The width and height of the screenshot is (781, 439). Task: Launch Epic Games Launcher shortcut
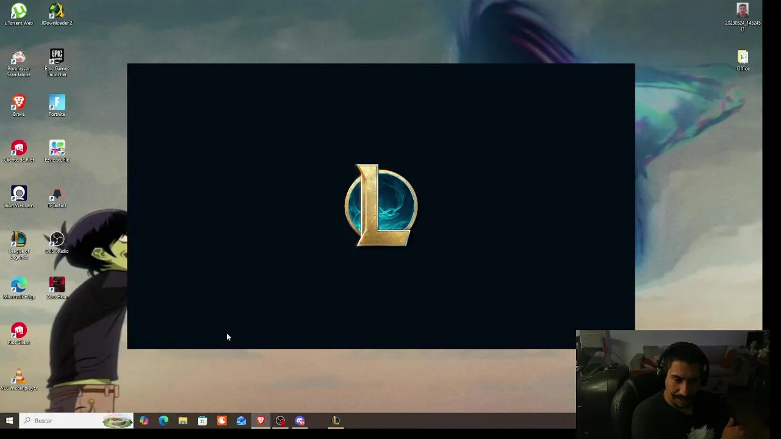tap(57, 63)
